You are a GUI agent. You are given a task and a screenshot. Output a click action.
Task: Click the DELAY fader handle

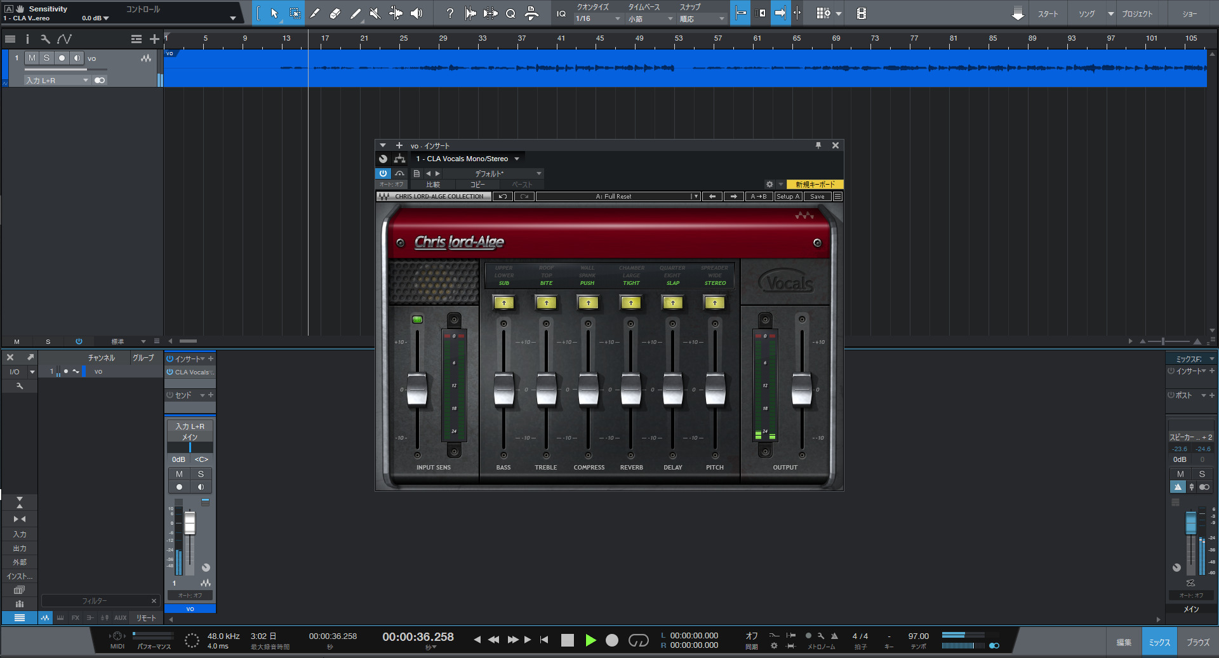click(673, 389)
